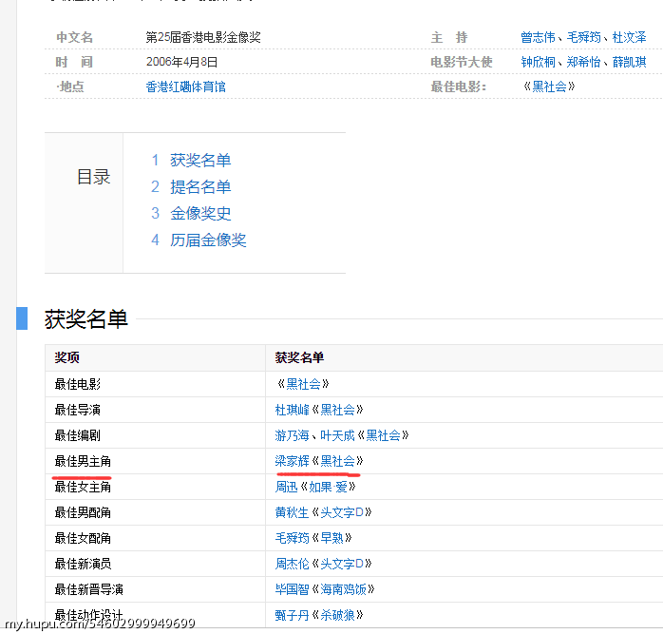Open screenwriter link 游乃海

(293, 435)
